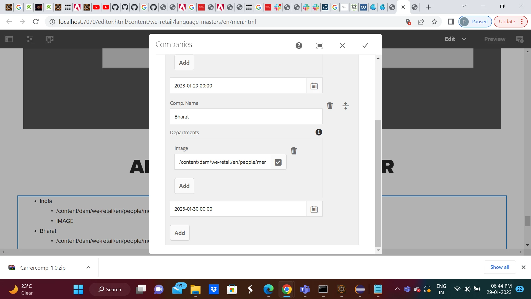The image size is (531, 299).
Task: Toggle the checkbox beside image path field
Action: 278,162
